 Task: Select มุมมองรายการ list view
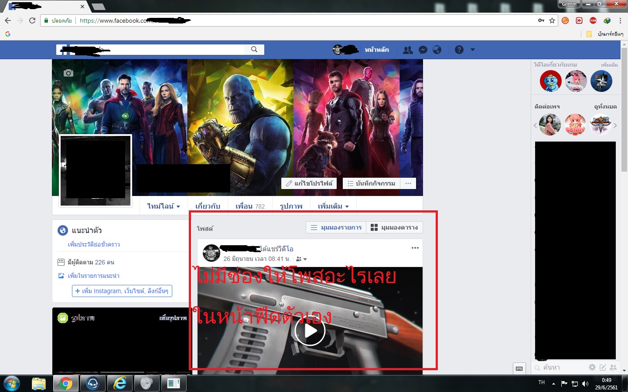coord(336,227)
